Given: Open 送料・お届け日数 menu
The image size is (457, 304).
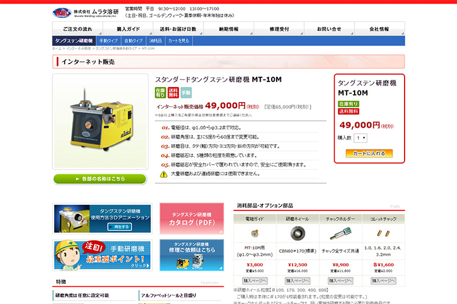Looking at the screenshot, I should 178,29.
